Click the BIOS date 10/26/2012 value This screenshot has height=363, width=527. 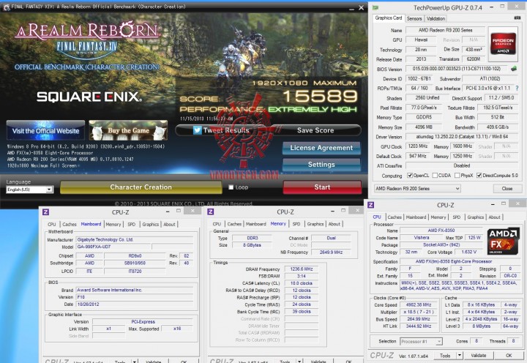pos(135,304)
